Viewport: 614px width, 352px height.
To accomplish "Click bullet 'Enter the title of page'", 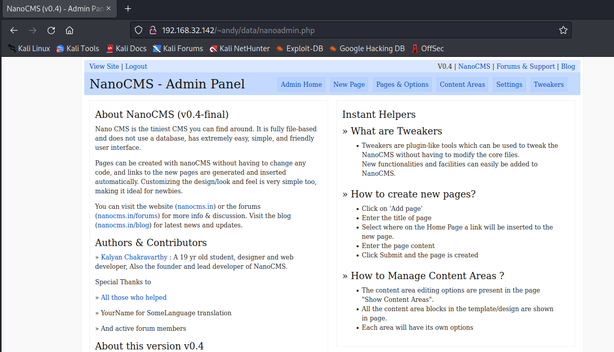I will [x=397, y=218].
